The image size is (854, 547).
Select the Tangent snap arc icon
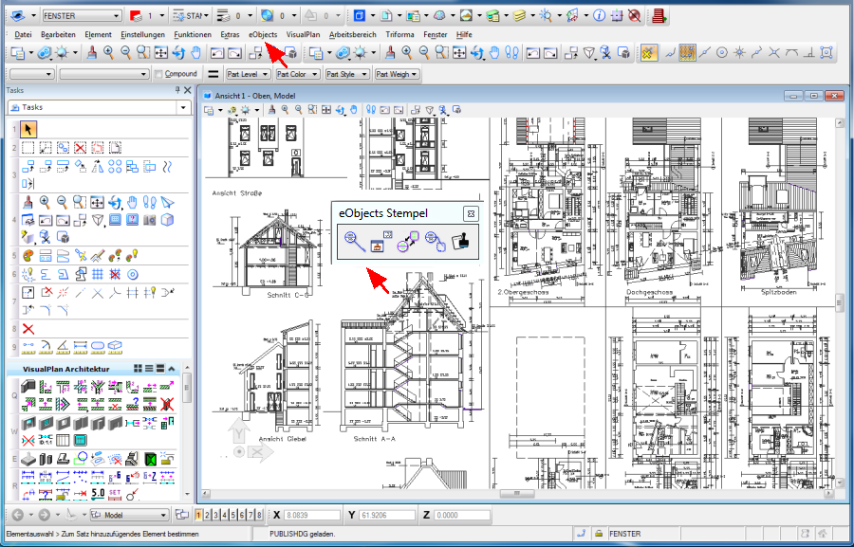pos(791,53)
